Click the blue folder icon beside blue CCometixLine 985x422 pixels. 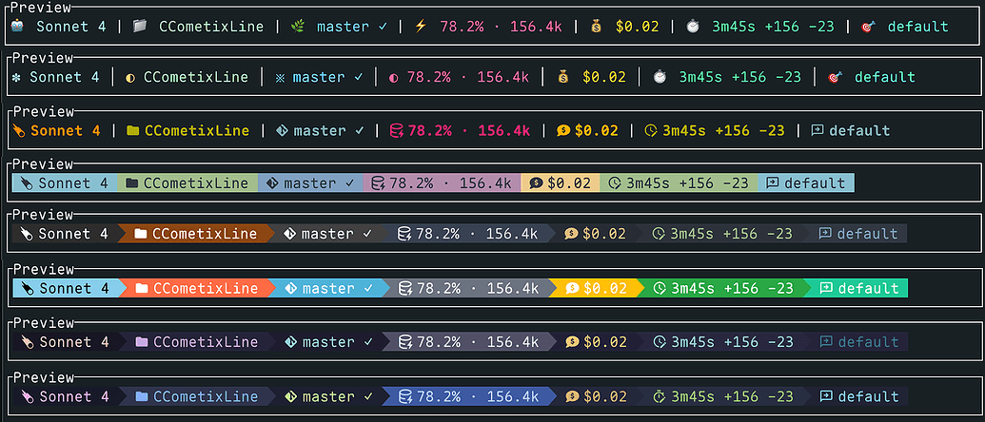142,397
